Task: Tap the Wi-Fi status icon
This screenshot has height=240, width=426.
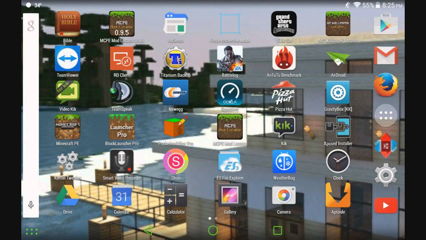Action: point(357,5)
